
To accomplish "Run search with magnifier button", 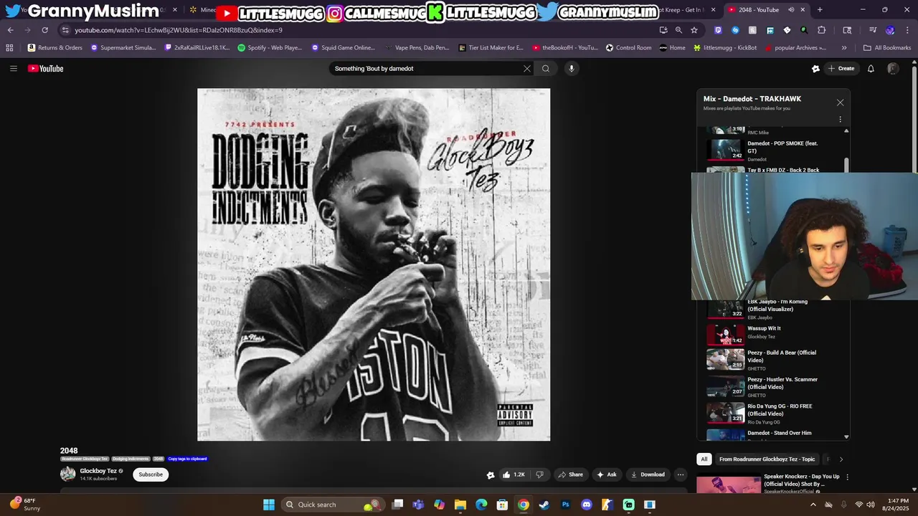I will click(546, 69).
